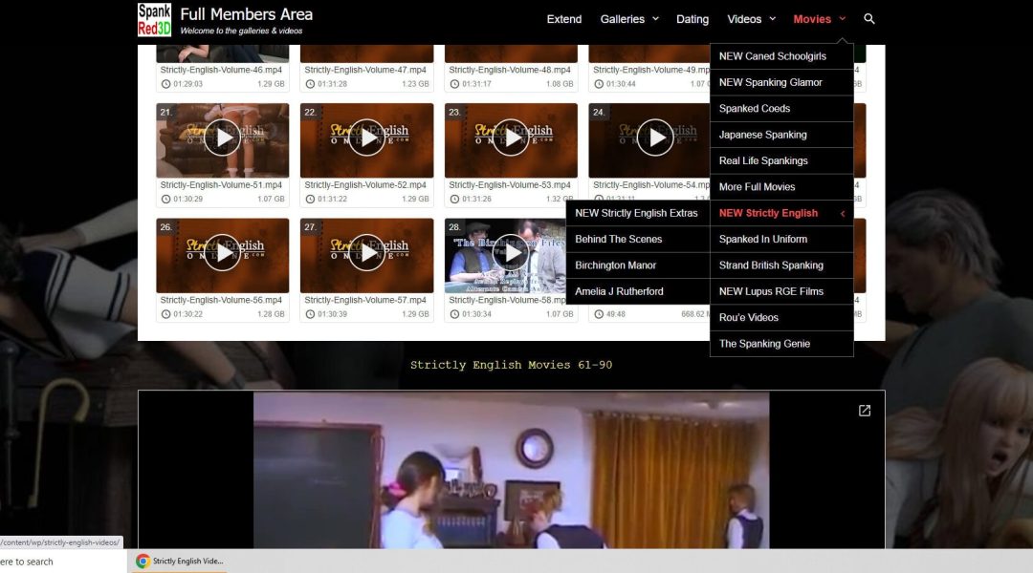Select More Full Movies menu entry

point(758,187)
